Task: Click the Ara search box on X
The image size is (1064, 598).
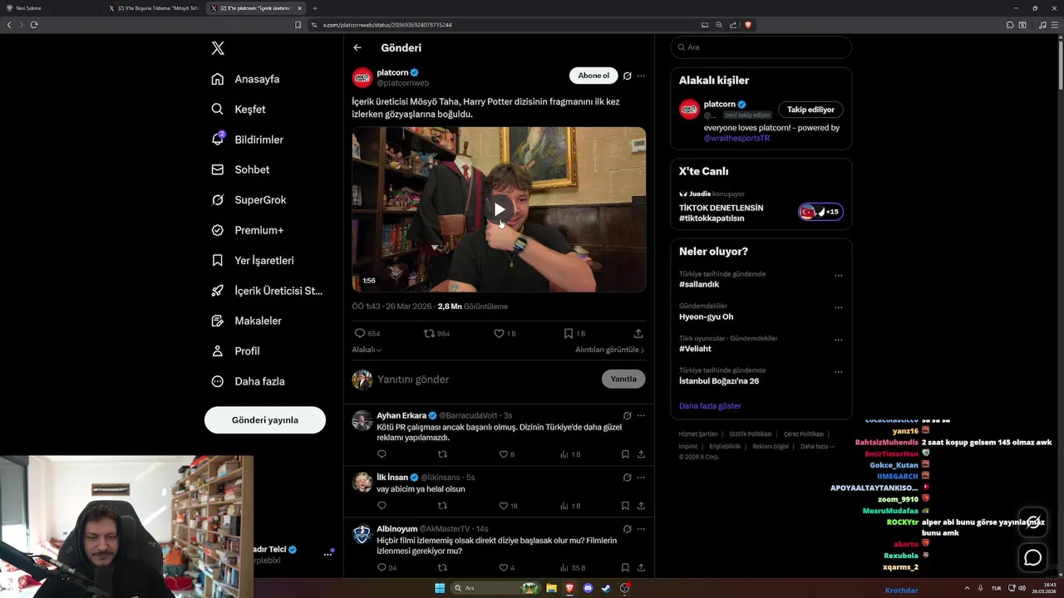Action: [x=761, y=47]
